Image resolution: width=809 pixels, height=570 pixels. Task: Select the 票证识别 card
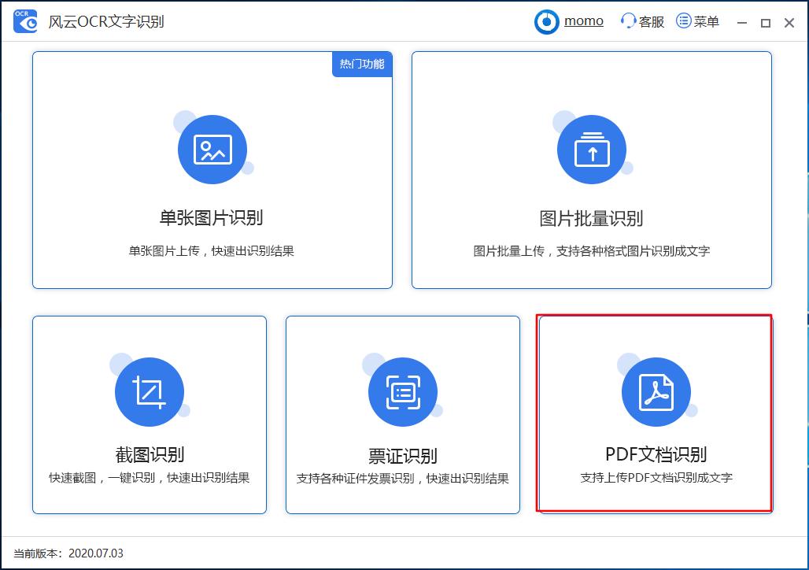tap(402, 415)
